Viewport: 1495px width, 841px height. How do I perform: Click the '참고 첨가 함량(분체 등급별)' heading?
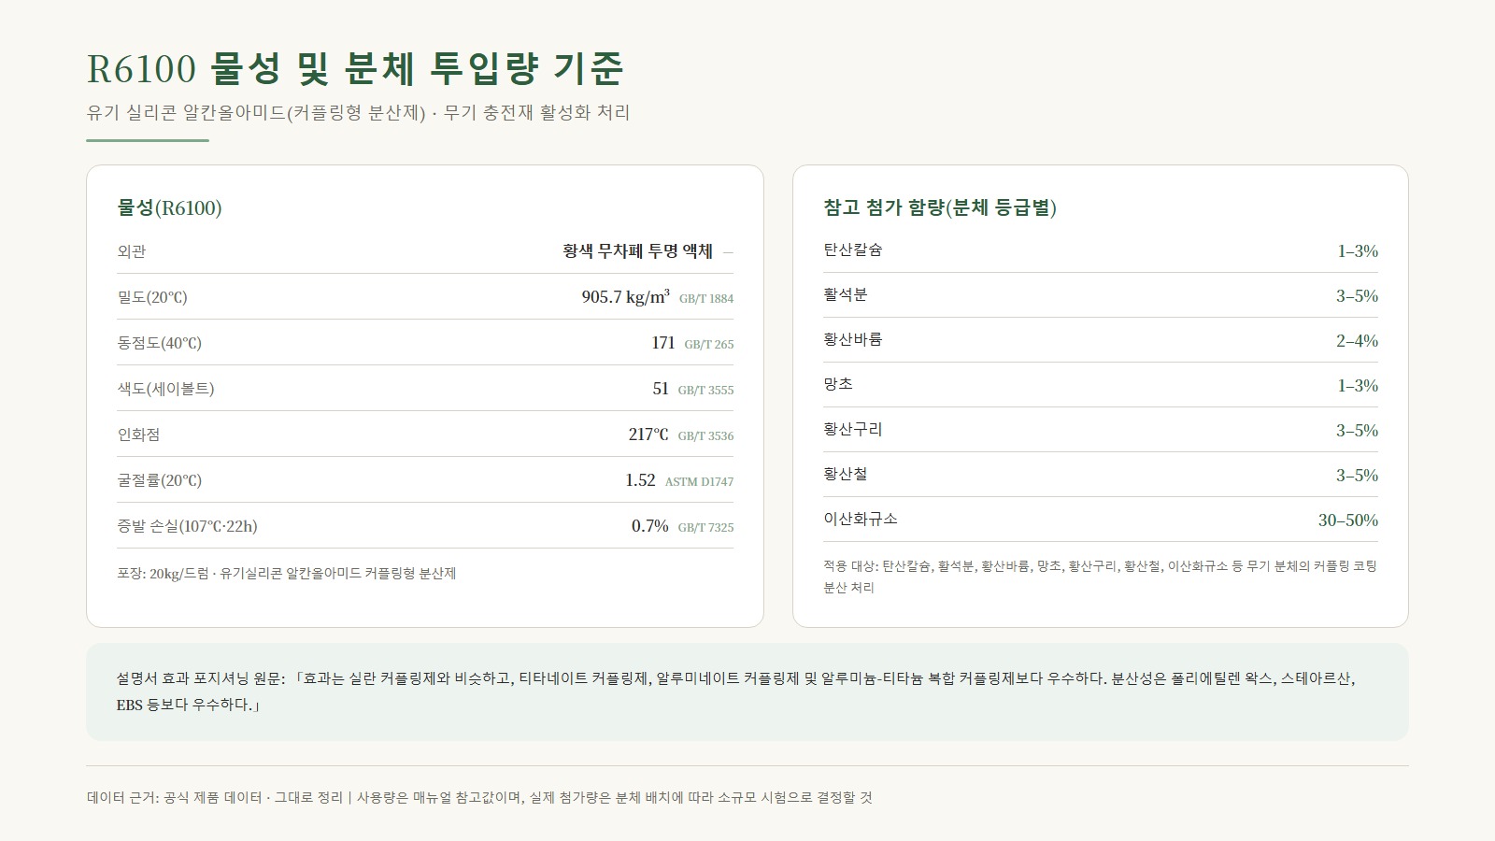(x=940, y=207)
